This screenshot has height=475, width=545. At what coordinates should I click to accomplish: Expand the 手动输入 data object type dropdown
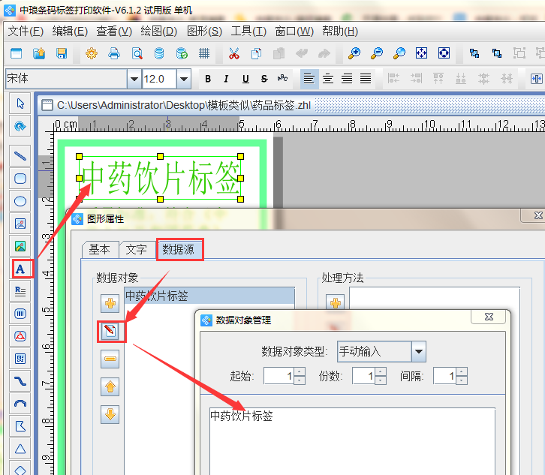419,350
